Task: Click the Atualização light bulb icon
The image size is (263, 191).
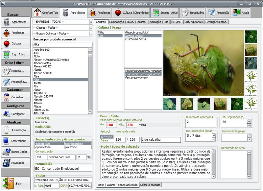Action: tap(7, 130)
